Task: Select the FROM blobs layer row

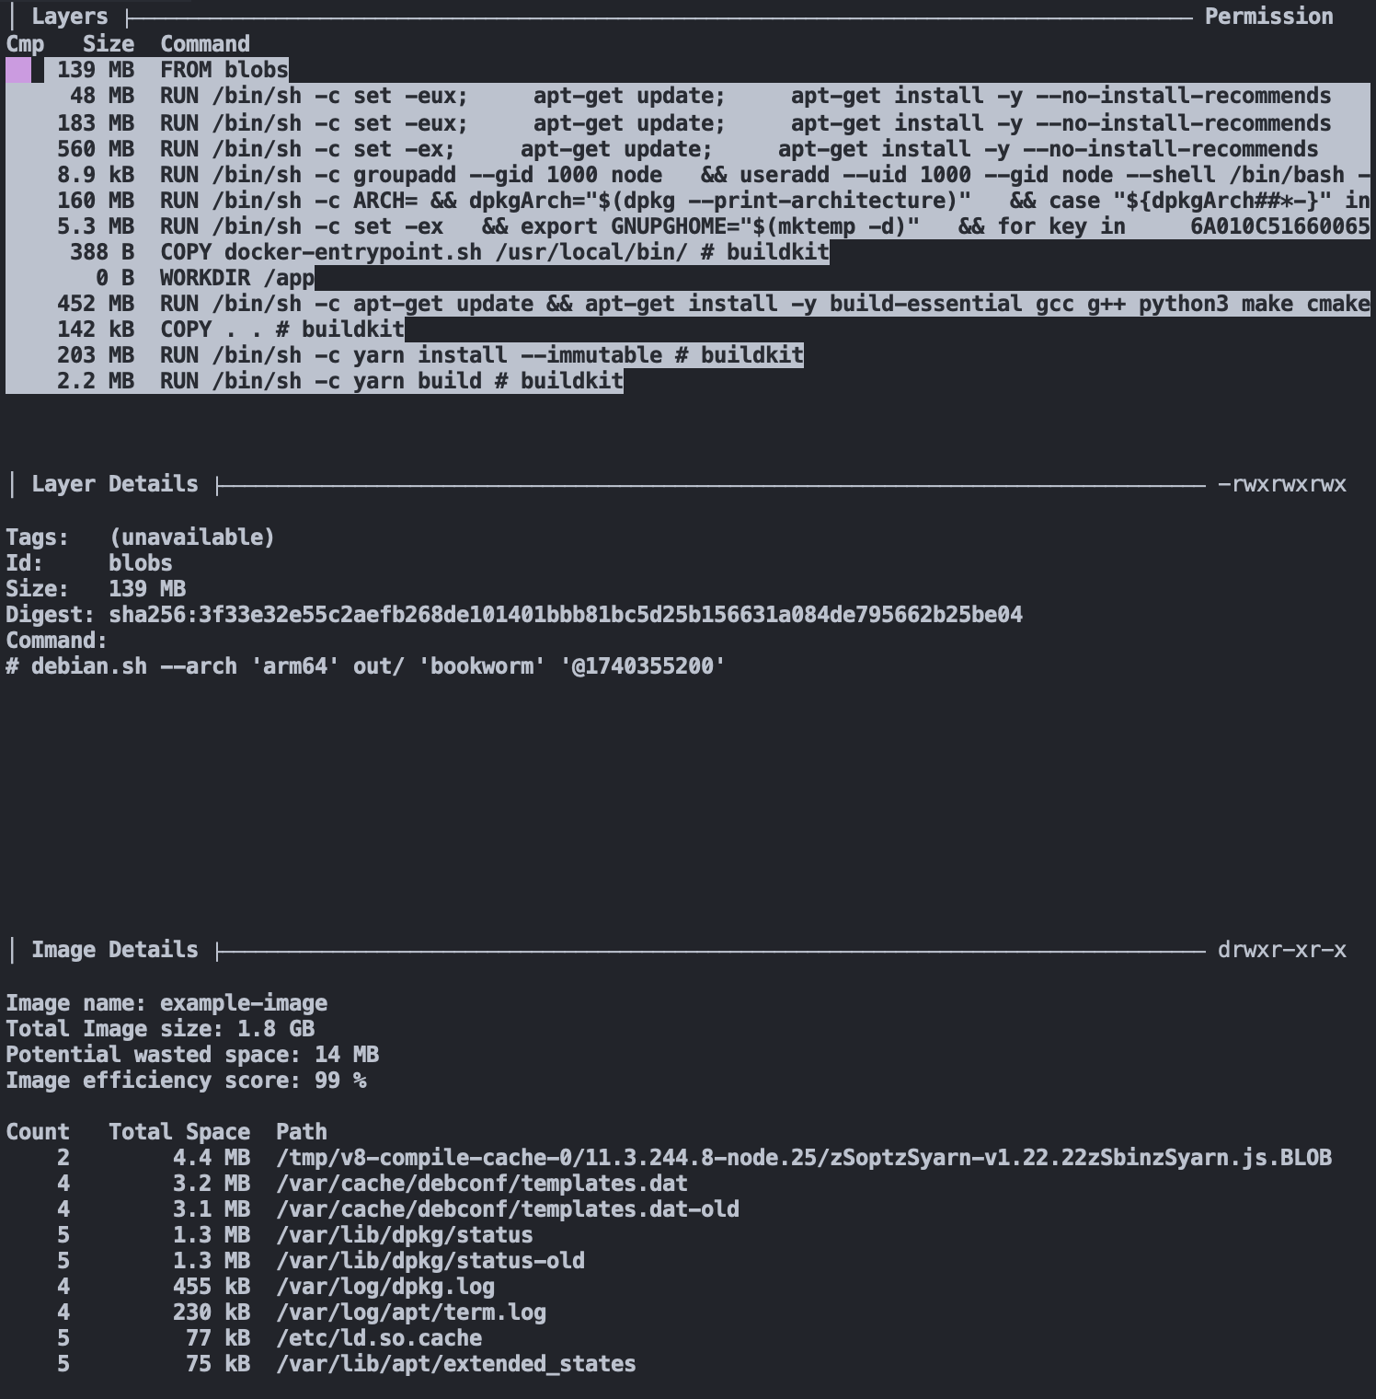Action: 224,70
